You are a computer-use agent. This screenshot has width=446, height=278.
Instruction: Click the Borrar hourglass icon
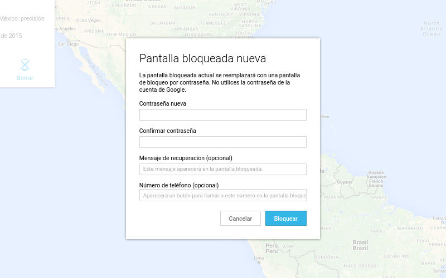[25, 64]
